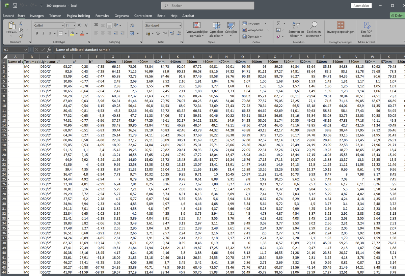Screen dimensions: 405x276
Task: Click the AutoSum sigma icon
Action: coord(278,24)
